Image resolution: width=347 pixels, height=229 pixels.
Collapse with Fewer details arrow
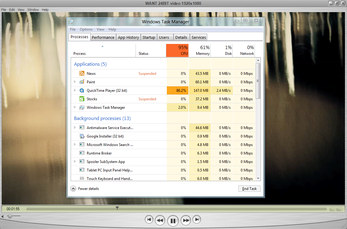click(x=73, y=188)
